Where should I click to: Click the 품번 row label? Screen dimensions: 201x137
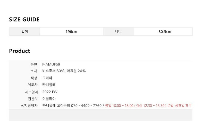coord(34,64)
